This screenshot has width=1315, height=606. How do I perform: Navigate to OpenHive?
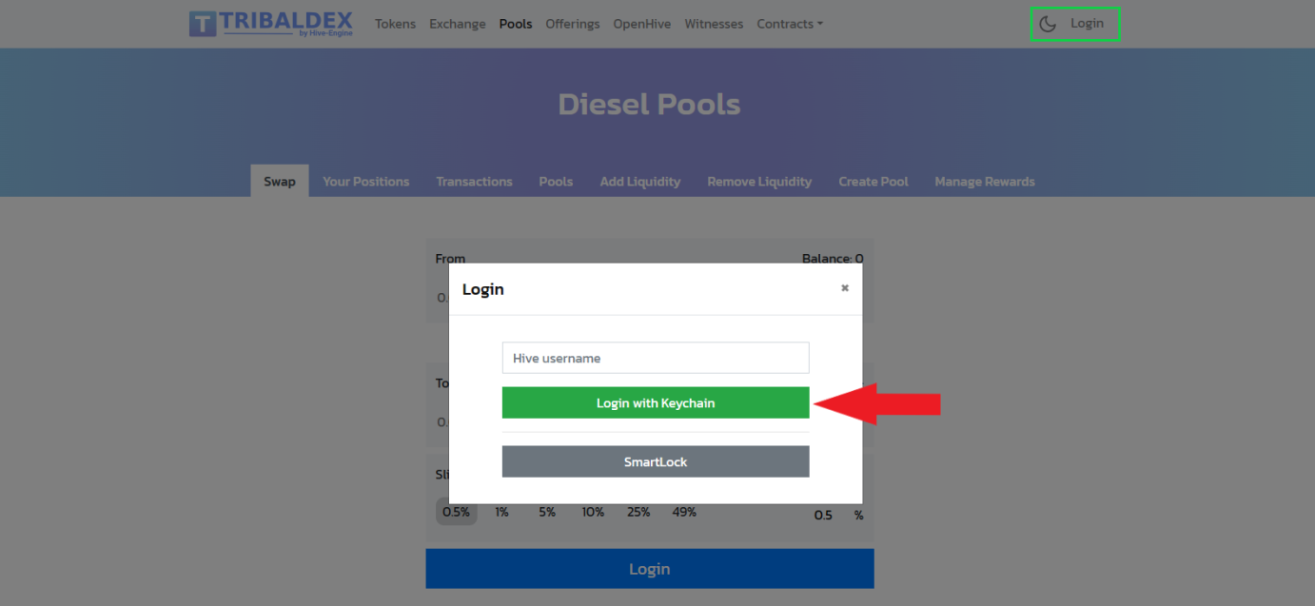(x=642, y=24)
